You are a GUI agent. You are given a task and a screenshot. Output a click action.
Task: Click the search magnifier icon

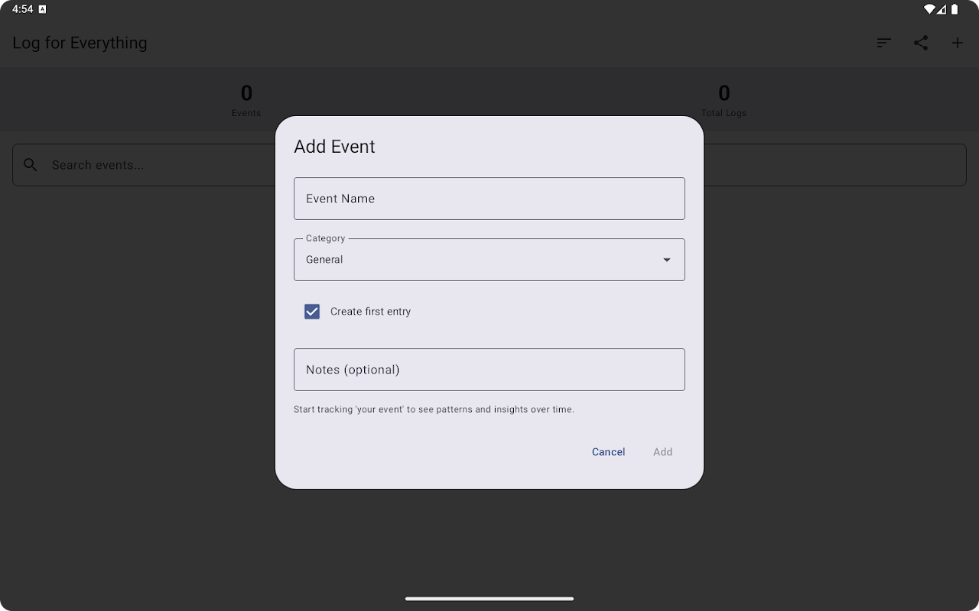point(31,165)
